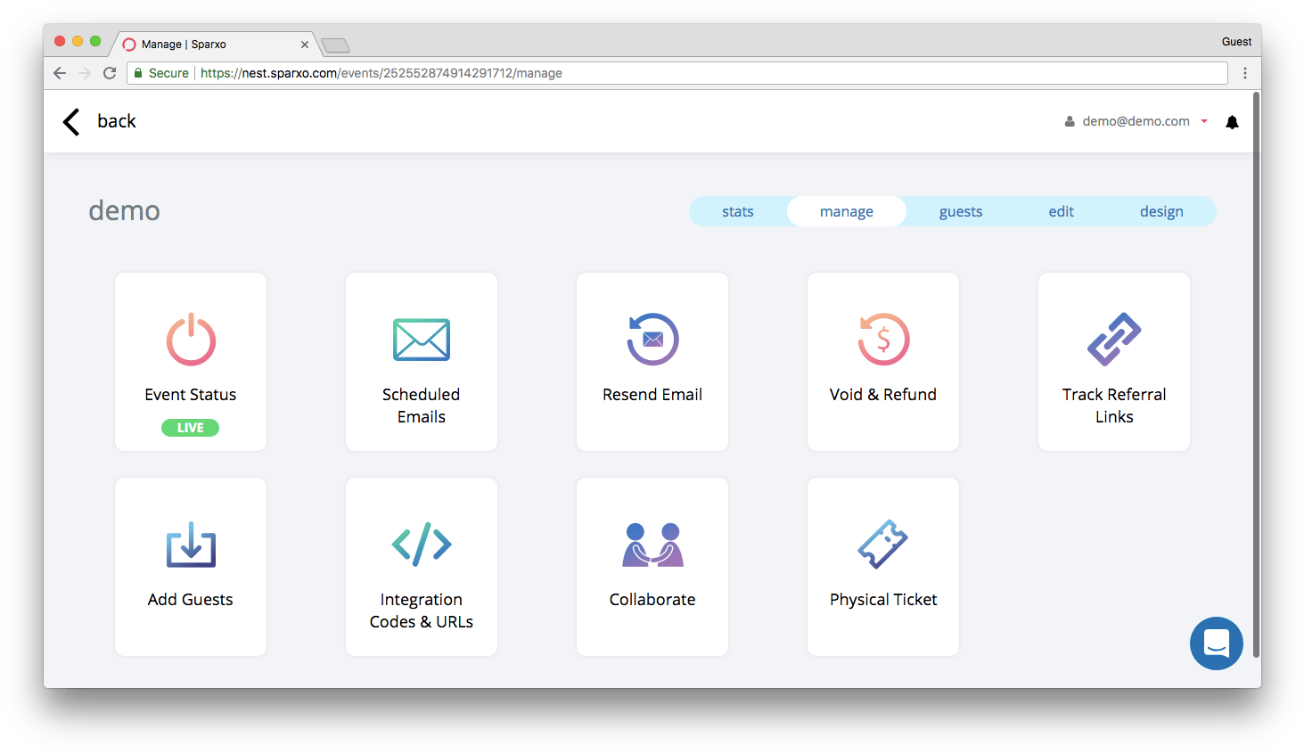The image size is (1304, 754).
Task: Open the Scheduled Emails envelope icon
Action: [x=422, y=339]
